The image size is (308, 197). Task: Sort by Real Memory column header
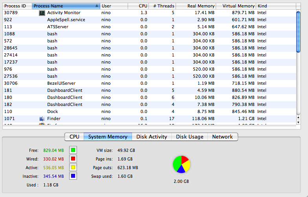click(x=196, y=6)
